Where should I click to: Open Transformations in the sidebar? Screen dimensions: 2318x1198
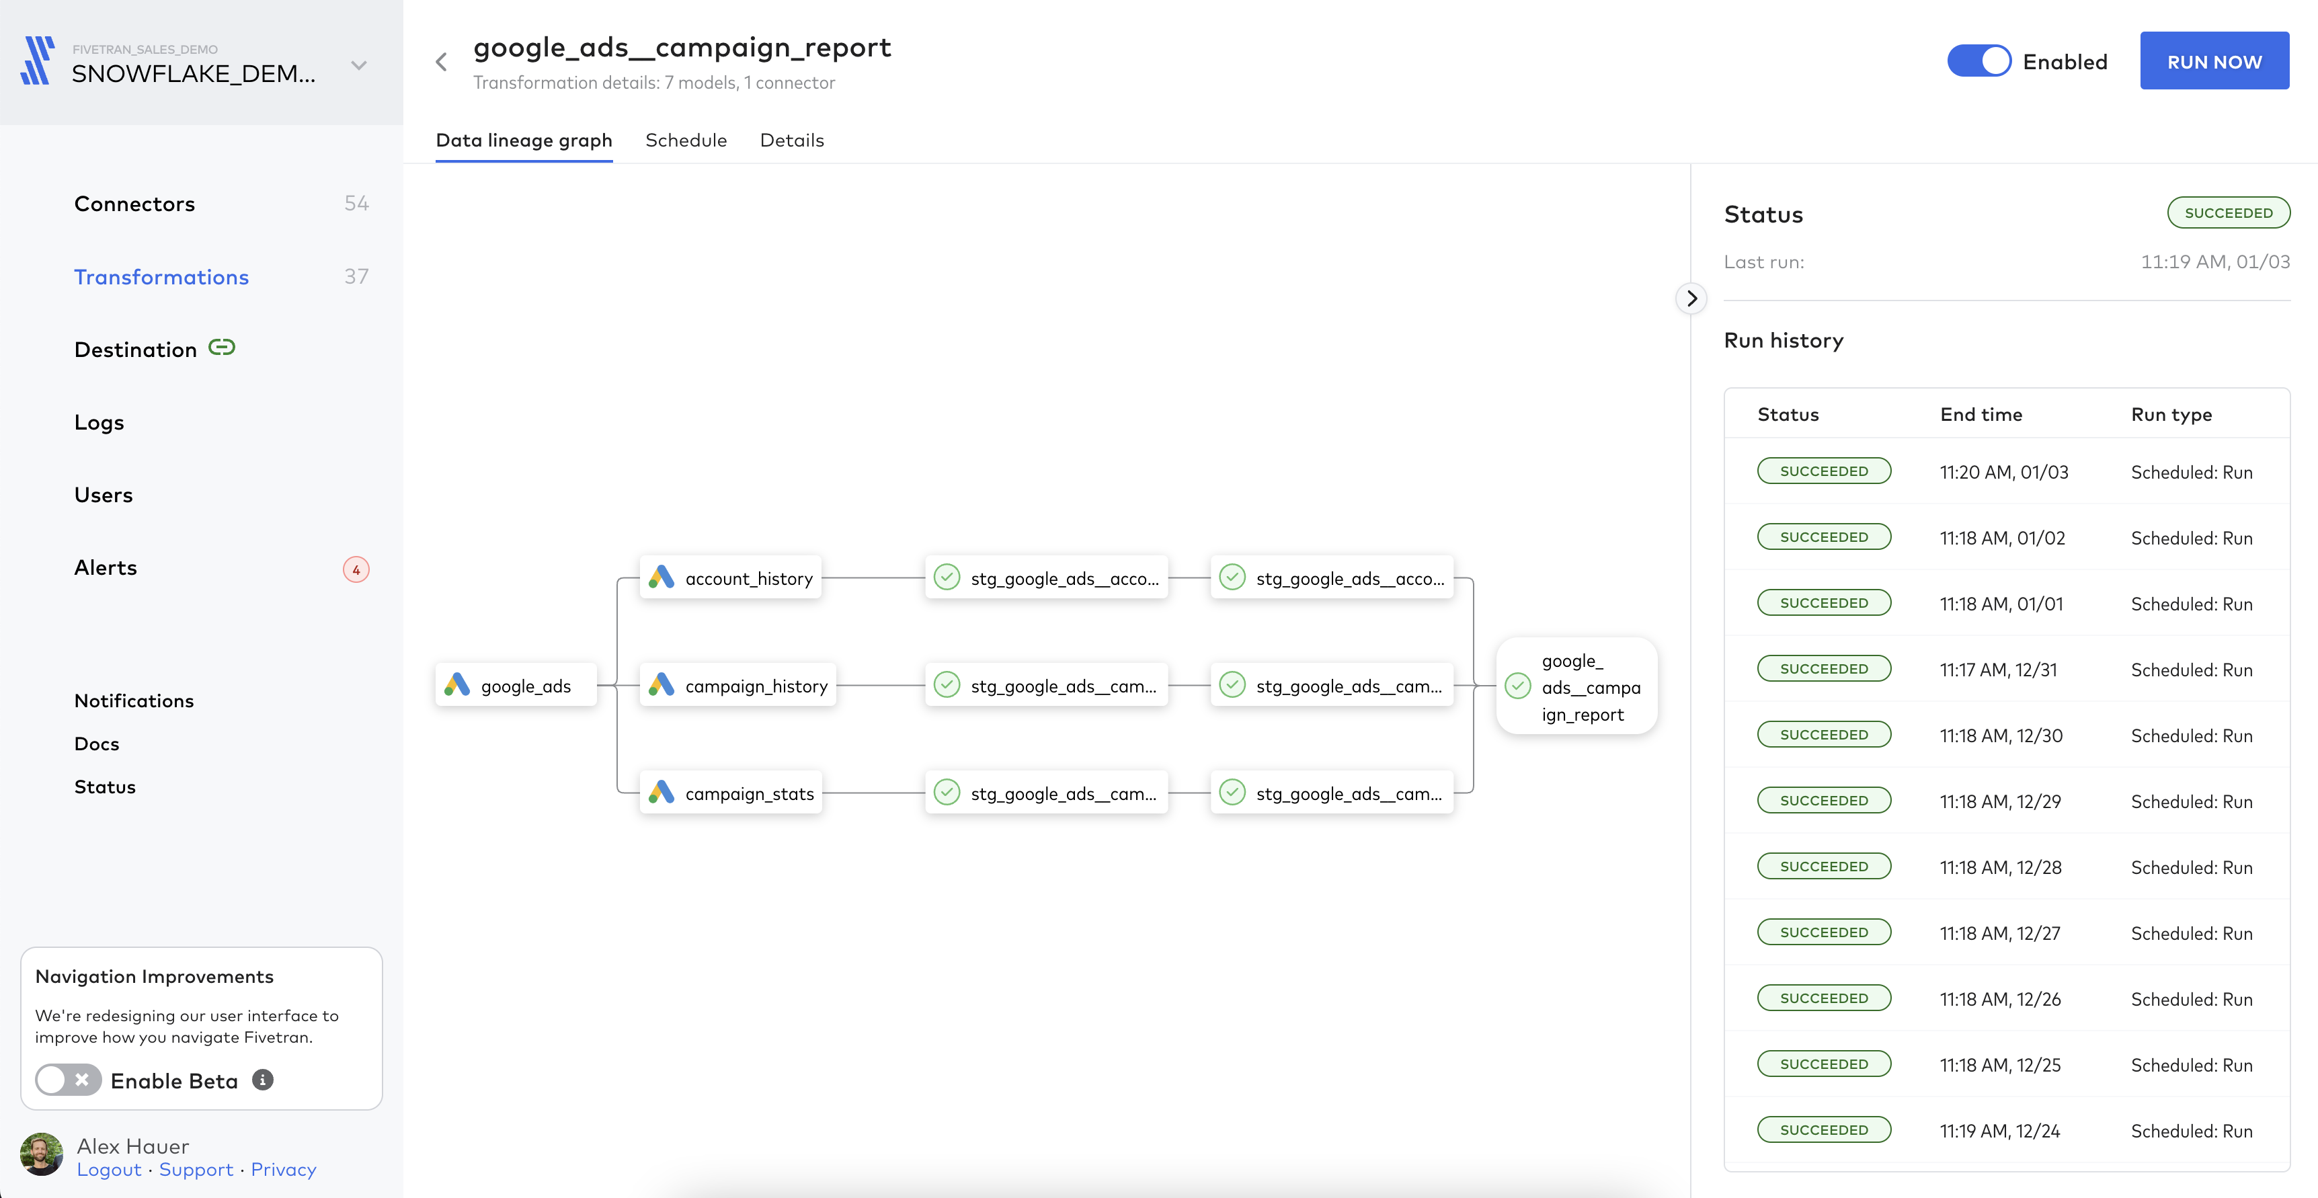(x=161, y=277)
